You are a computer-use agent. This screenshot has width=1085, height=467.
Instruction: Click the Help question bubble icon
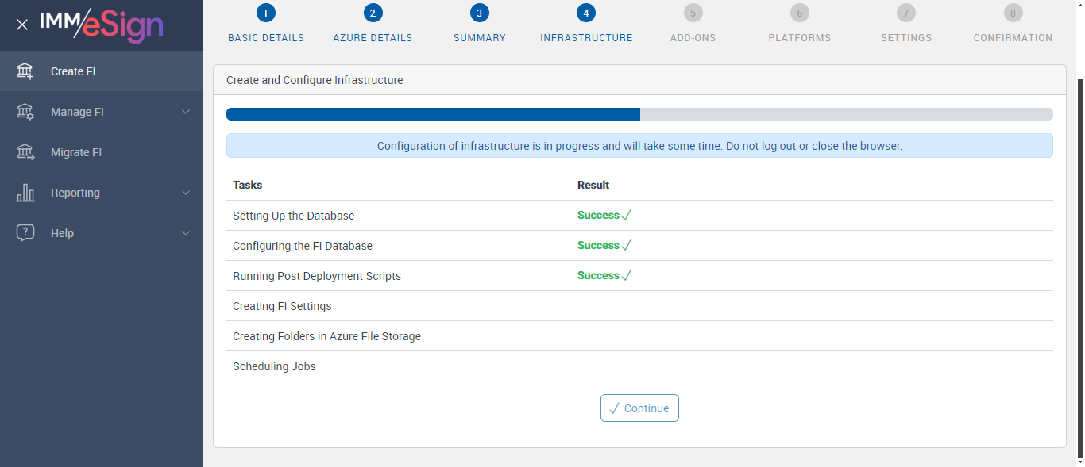click(25, 233)
